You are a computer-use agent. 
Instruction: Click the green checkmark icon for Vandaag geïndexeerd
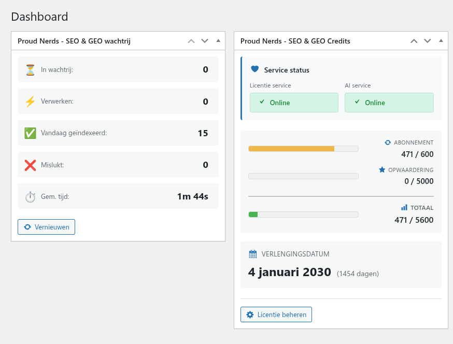tap(30, 133)
